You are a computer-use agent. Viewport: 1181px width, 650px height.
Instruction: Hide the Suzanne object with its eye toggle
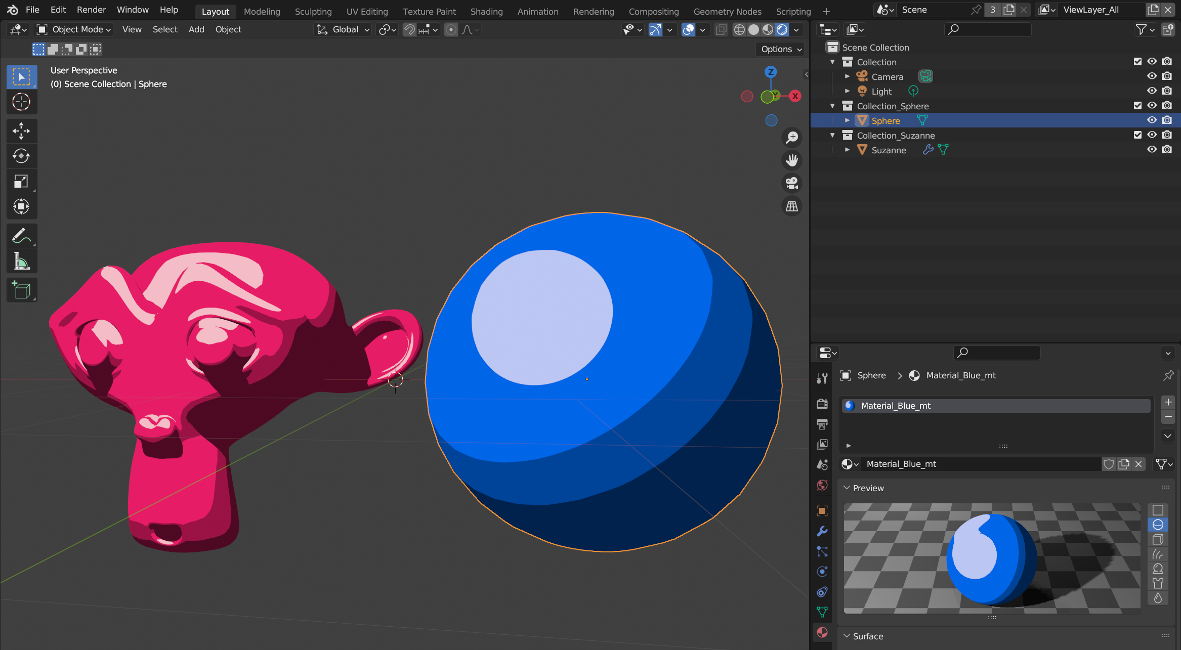click(x=1152, y=149)
